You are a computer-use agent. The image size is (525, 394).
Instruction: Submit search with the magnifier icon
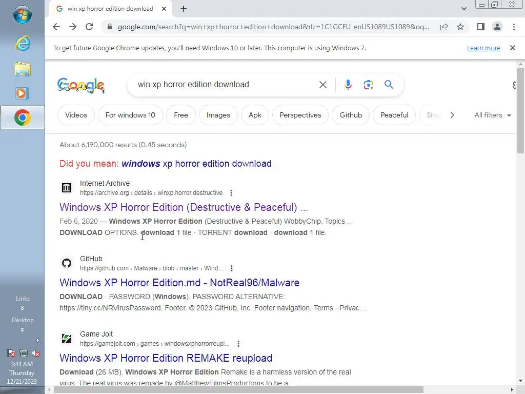pos(389,85)
